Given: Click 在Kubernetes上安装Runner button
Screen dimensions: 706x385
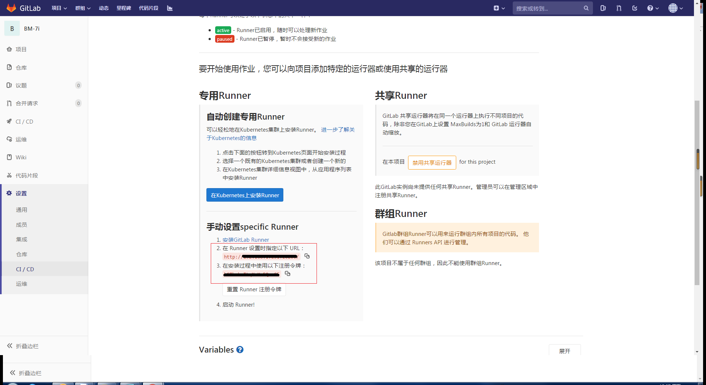Looking at the screenshot, I should pyautogui.click(x=245, y=195).
